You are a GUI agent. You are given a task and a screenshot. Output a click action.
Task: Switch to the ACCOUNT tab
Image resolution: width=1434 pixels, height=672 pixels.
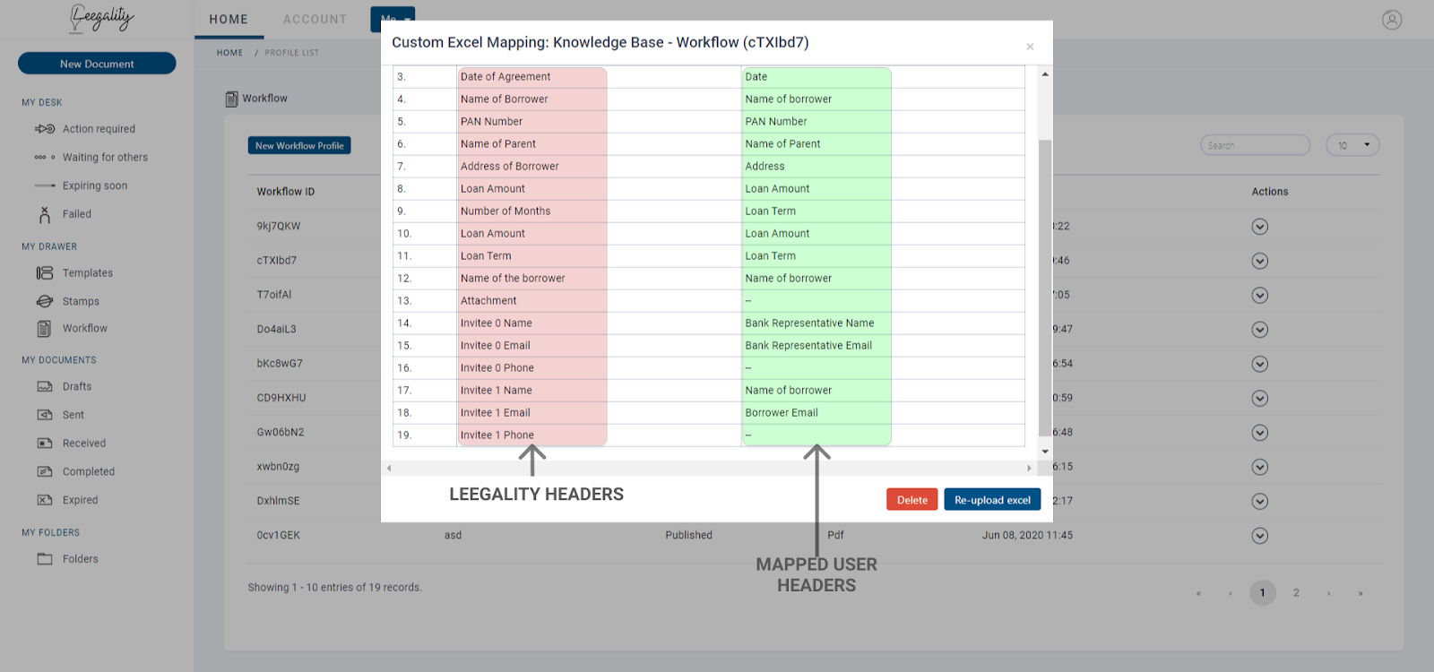coord(315,20)
